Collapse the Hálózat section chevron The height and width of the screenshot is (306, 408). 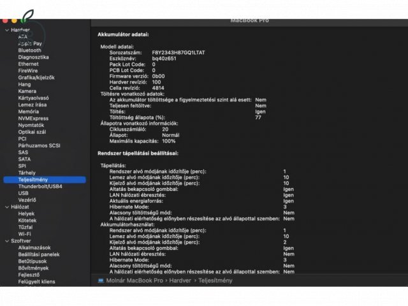click(x=7, y=207)
